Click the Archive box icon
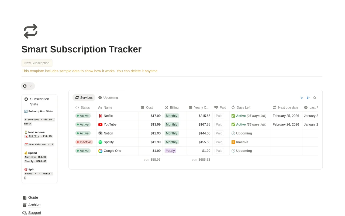 [x=25, y=205]
